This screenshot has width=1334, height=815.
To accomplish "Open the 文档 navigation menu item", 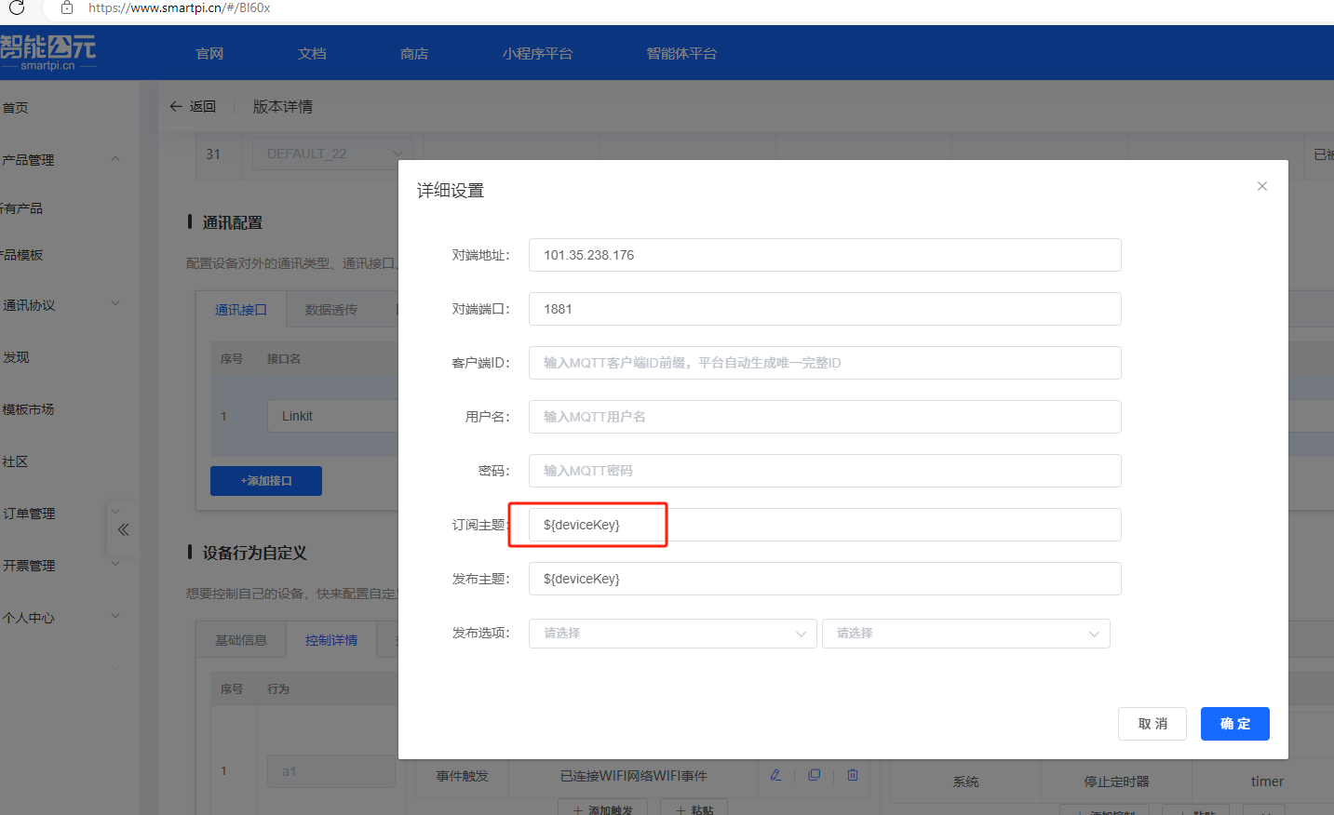I will coord(311,53).
